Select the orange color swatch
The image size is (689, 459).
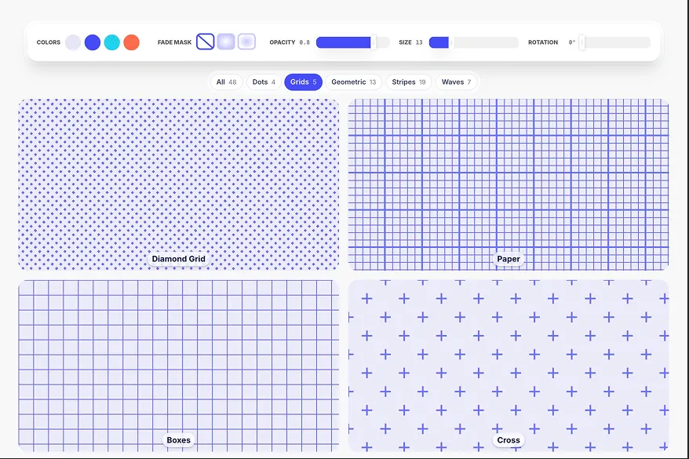(x=131, y=42)
